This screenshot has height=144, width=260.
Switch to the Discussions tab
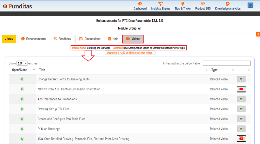(90, 39)
